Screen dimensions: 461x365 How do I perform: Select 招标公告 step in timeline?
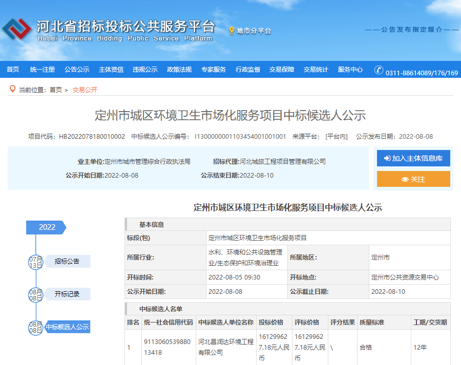pyautogui.click(x=67, y=261)
